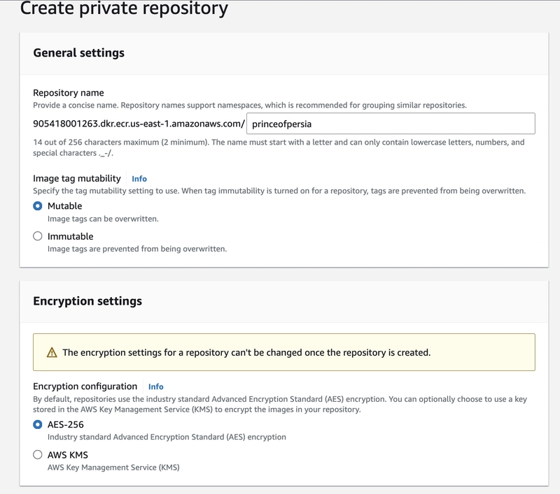Select the Mutable radio button
The width and height of the screenshot is (560, 494).
point(38,206)
